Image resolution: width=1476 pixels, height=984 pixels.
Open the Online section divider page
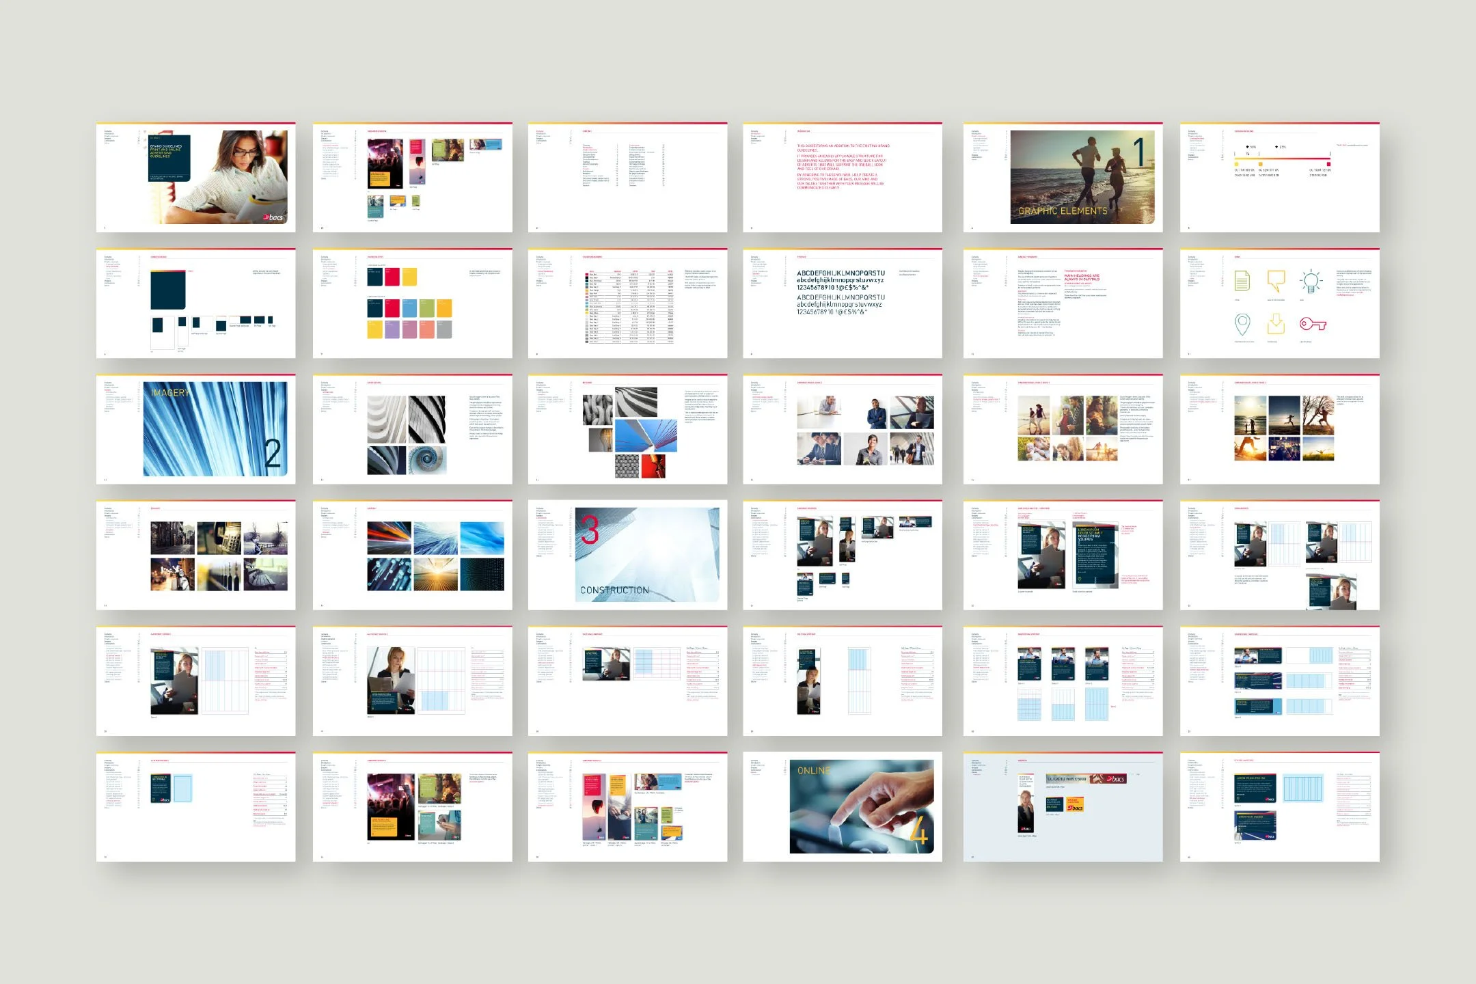(x=842, y=806)
